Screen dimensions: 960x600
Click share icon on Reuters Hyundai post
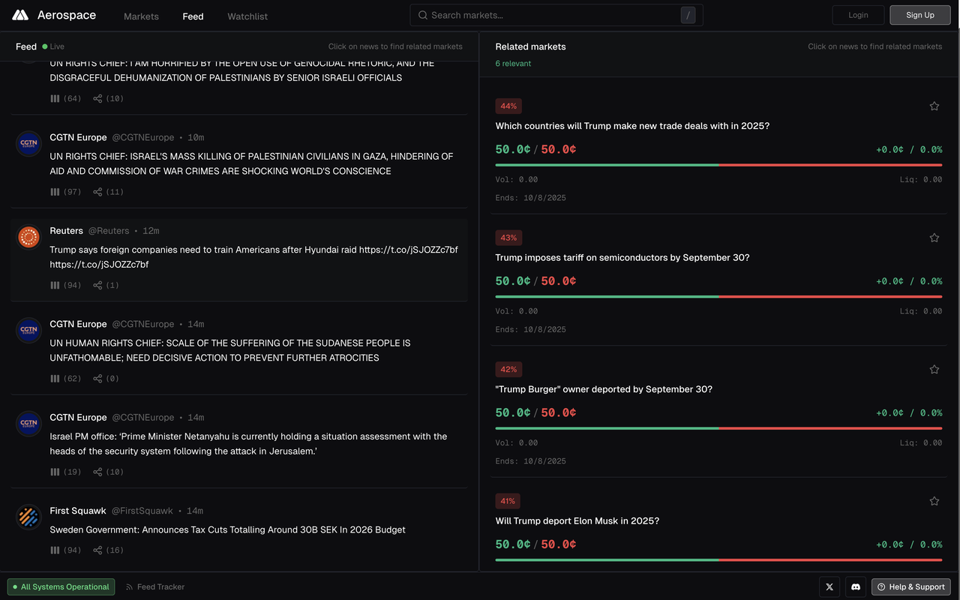coord(97,285)
